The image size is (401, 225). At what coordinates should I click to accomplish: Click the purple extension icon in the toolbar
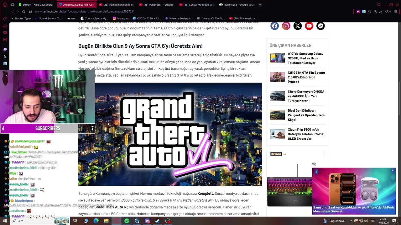[x=358, y=12]
